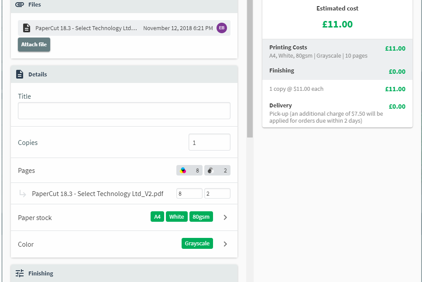Click the 'Finishing' cost label in summary
The height and width of the screenshot is (282, 423).
pos(282,70)
